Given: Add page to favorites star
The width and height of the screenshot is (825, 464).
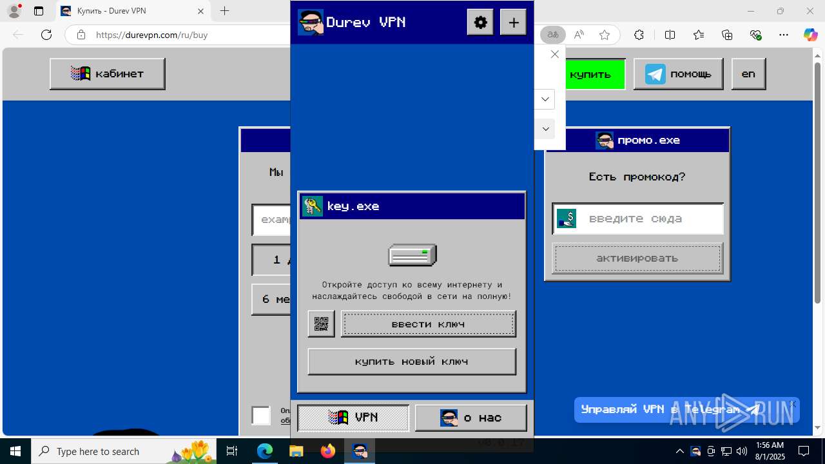Looking at the screenshot, I should point(605,35).
